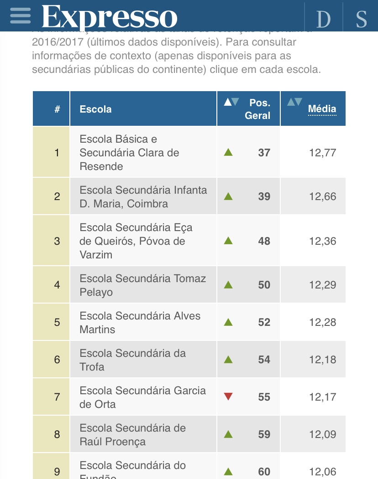Viewport: 378px width, 479px height.
Task: Open Escola Secundária Eça de Queirós row
Action: click(x=136, y=241)
